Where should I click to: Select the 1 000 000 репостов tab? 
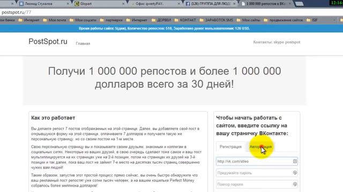point(266,4)
